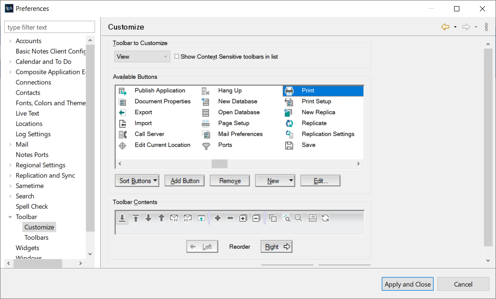The height and width of the screenshot is (299, 496).
Task: Focus the type filter text field
Action: (50, 27)
